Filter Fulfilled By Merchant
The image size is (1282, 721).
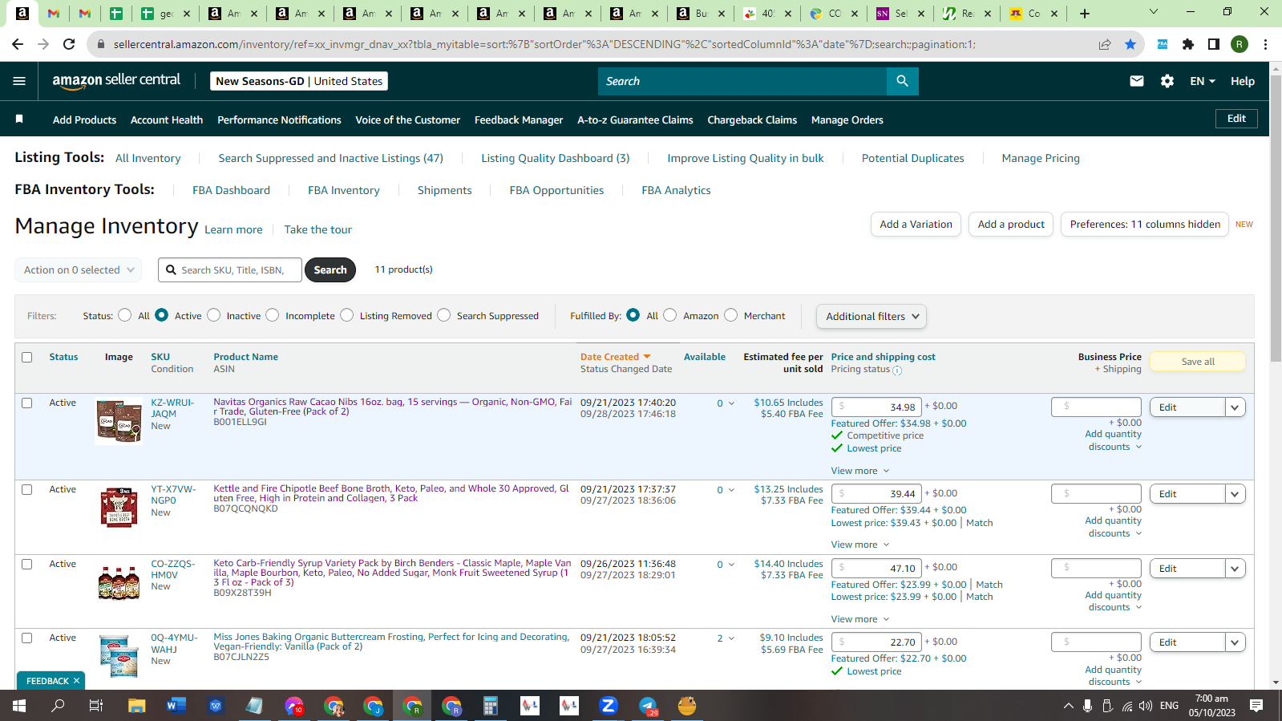[731, 315]
